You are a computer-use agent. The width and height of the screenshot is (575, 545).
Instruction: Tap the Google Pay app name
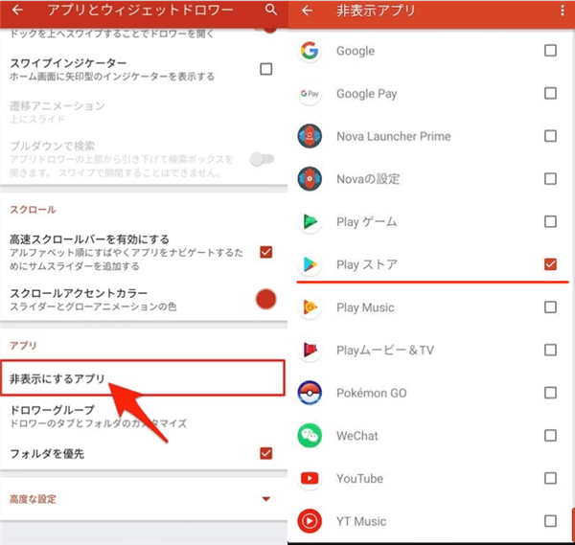pos(367,94)
